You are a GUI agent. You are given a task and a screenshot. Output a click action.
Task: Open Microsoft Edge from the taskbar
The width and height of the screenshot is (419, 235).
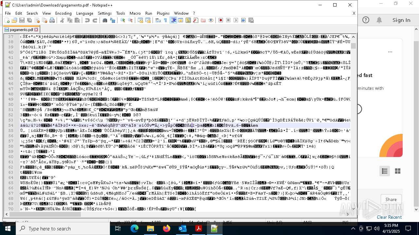click(135, 228)
